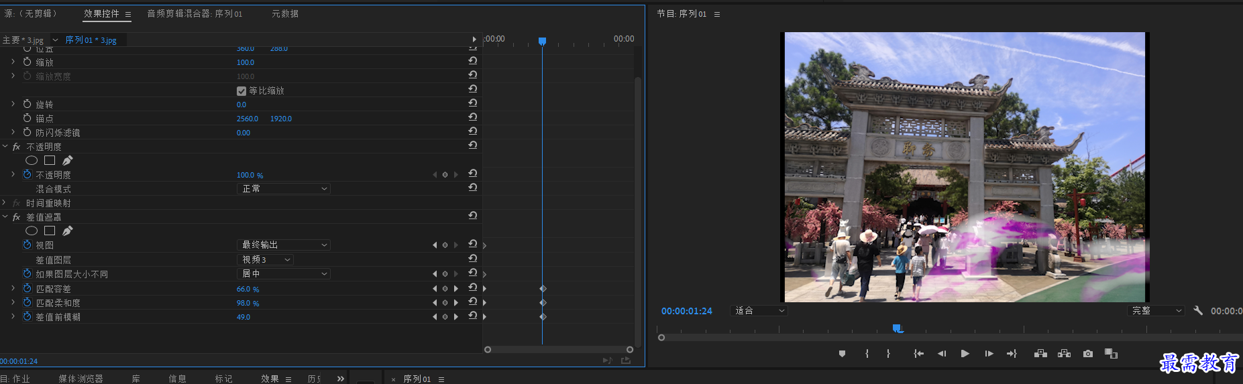This screenshot has height=384, width=1243.
Task: Play the program monitor preview
Action: pyautogui.click(x=965, y=354)
